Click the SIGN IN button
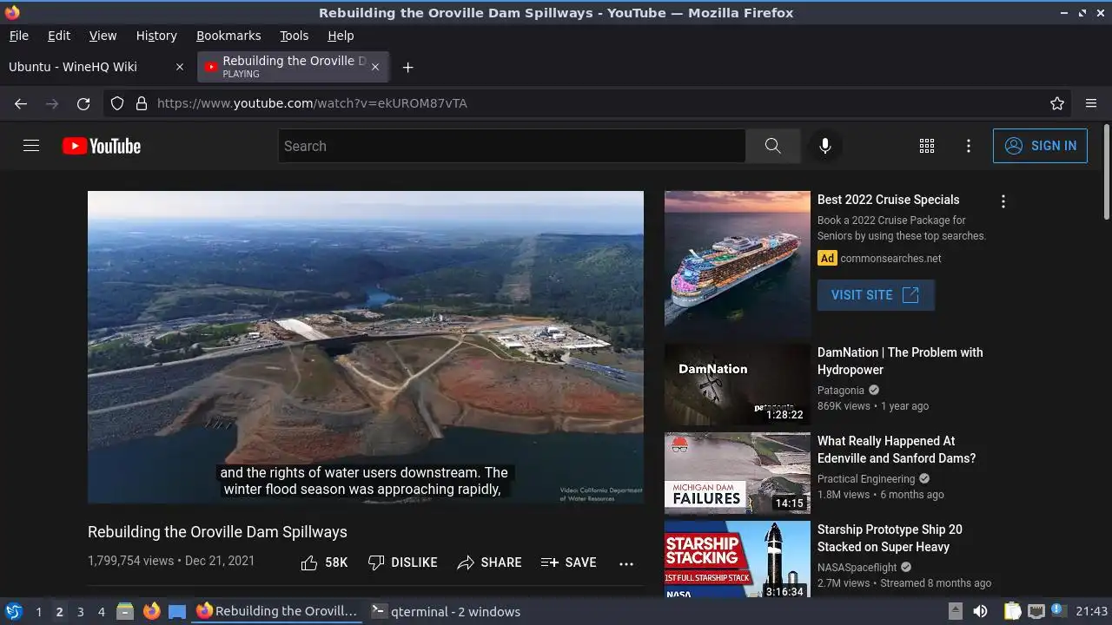1112x625 pixels. click(x=1040, y=146)
